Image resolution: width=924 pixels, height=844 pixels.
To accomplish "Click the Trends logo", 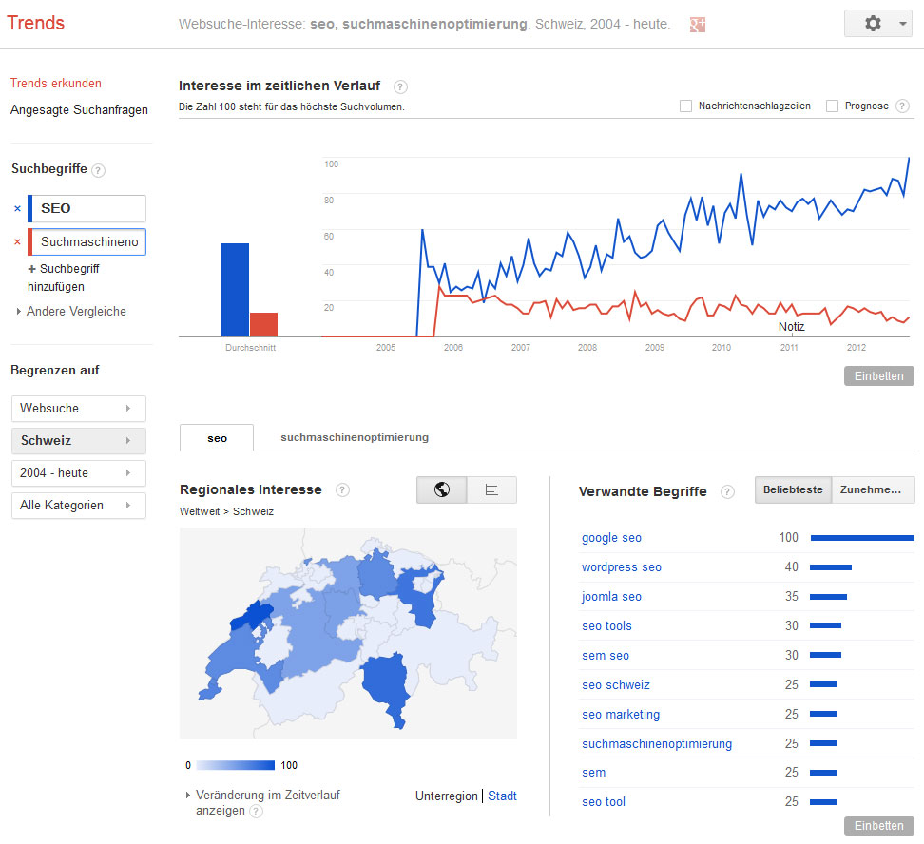I will click(35, 23).
